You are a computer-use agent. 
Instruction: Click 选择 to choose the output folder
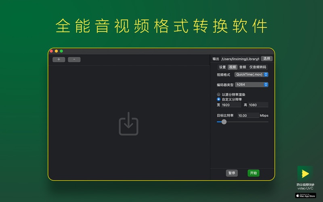point(266,59)
